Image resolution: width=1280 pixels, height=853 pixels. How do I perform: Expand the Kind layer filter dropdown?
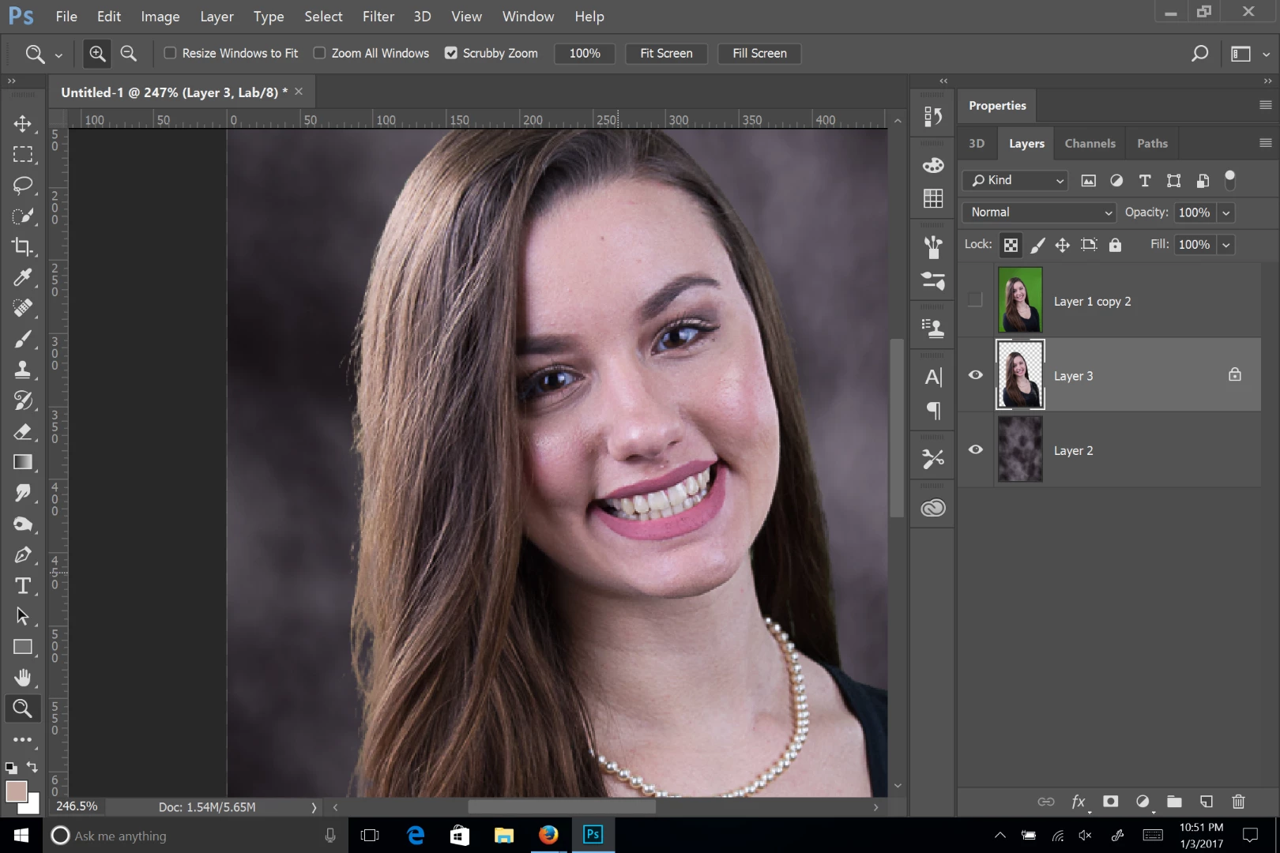(x=1016, y=181)
